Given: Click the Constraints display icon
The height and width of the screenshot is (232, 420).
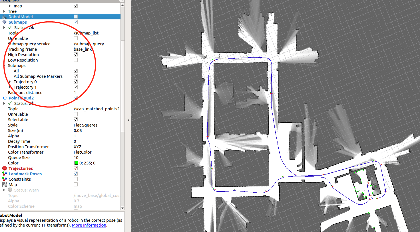Looking at the screenshot, I should point(4,179).
